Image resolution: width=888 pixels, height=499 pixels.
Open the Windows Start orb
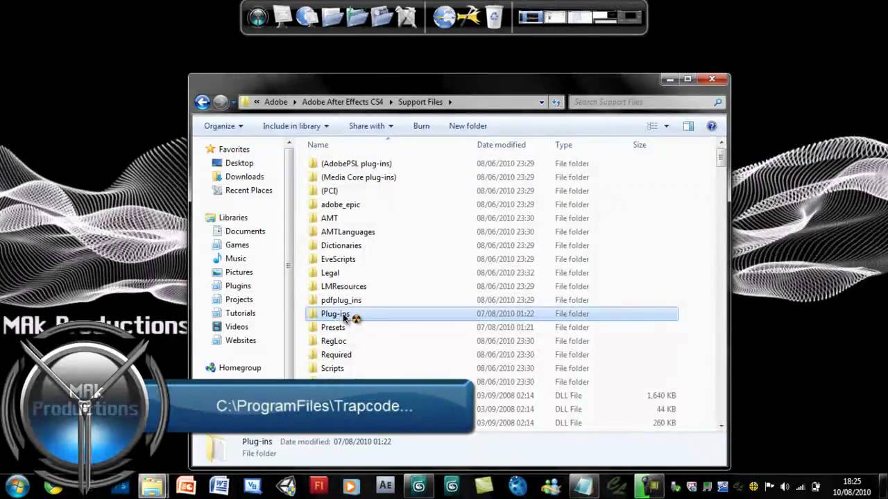[x=17, y=486]
